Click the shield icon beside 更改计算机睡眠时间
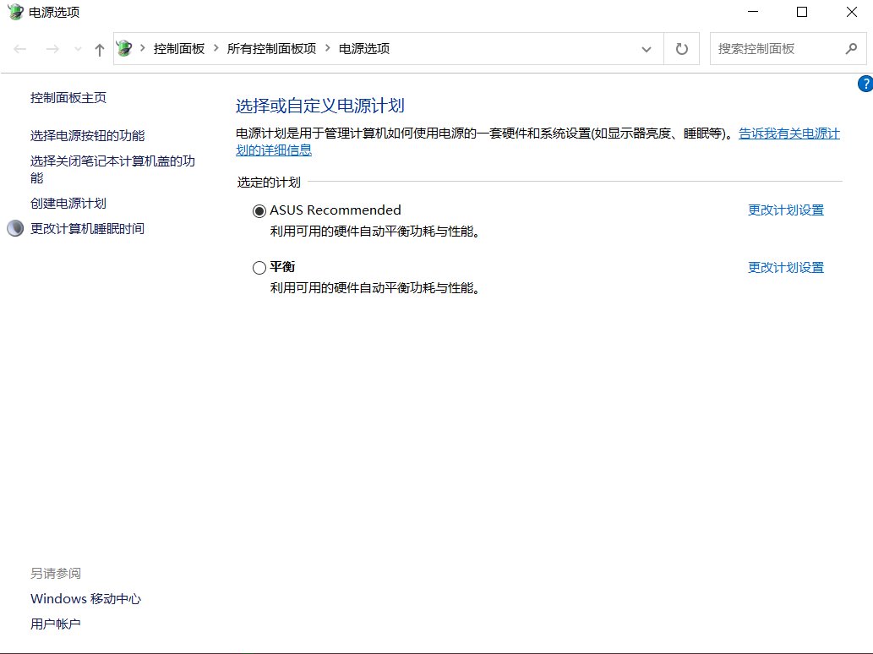The height and width of the screenshot is (654, 873). pos(14,227)
